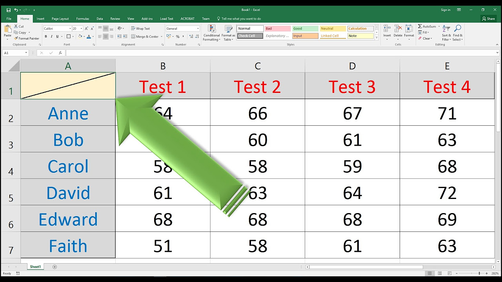Toggle middle vertical alignment
The width and height of the screenshot is (502, 282).
(105, 29)
